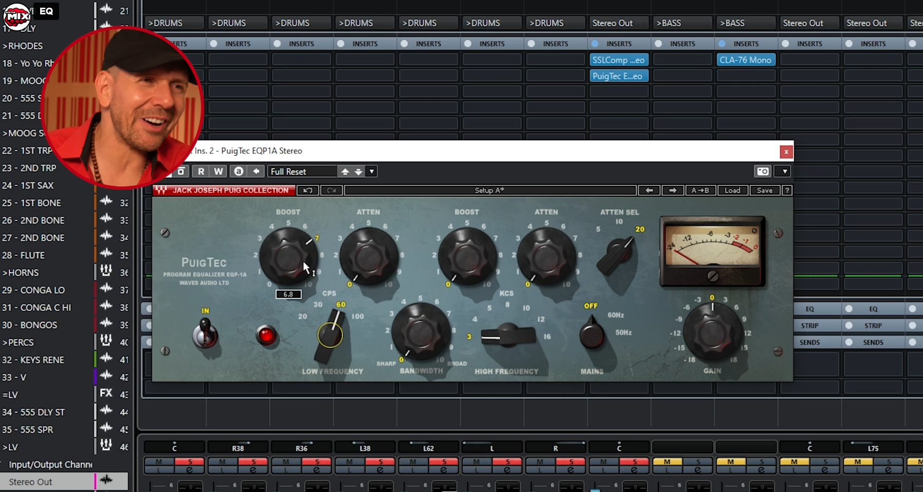Screen dimensions: 923x492
Task: Open the CLA-76 Mono insert on the BASS channel
Action: [x=746, y=60]
